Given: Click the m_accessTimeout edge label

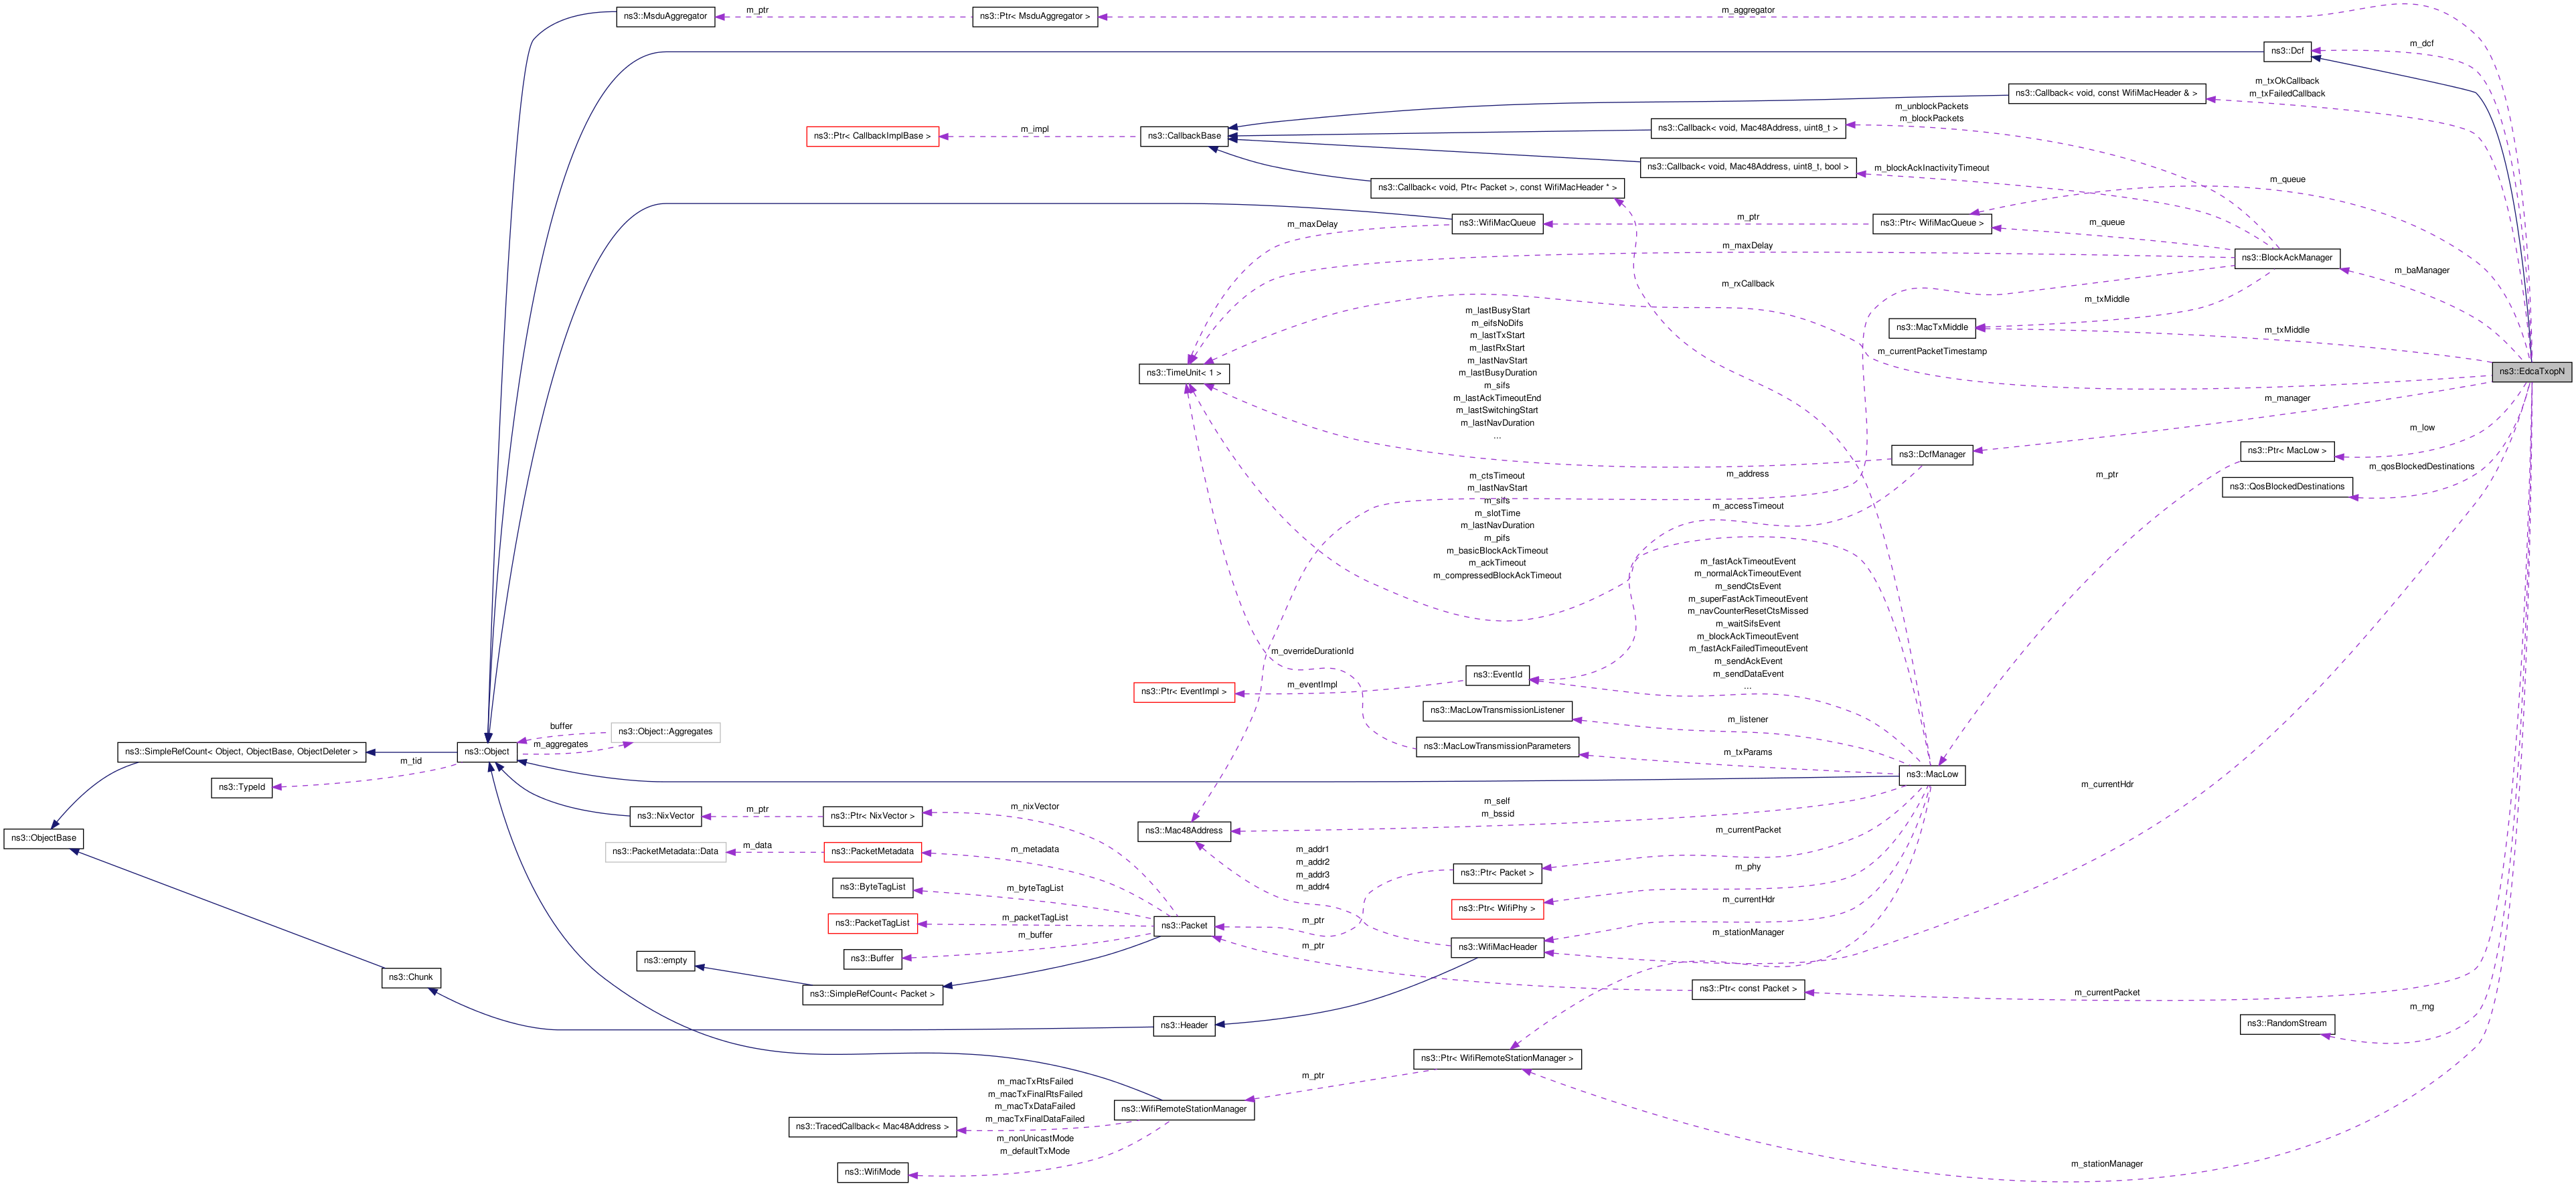Looking at the screenshot, I should pyautogui.click(x=1748, y=506).
